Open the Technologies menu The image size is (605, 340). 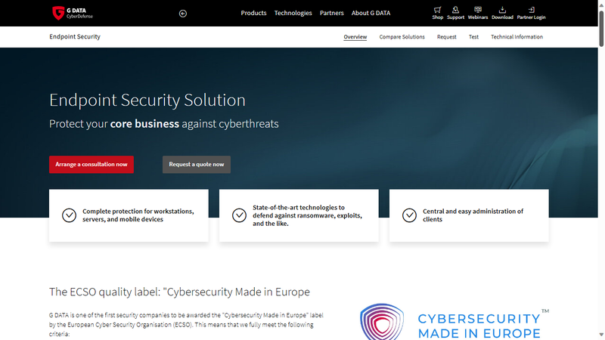293,13
